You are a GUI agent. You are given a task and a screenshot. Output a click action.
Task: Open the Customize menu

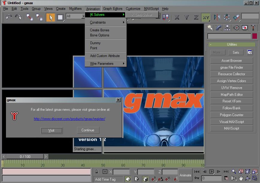tap(133, 9)
